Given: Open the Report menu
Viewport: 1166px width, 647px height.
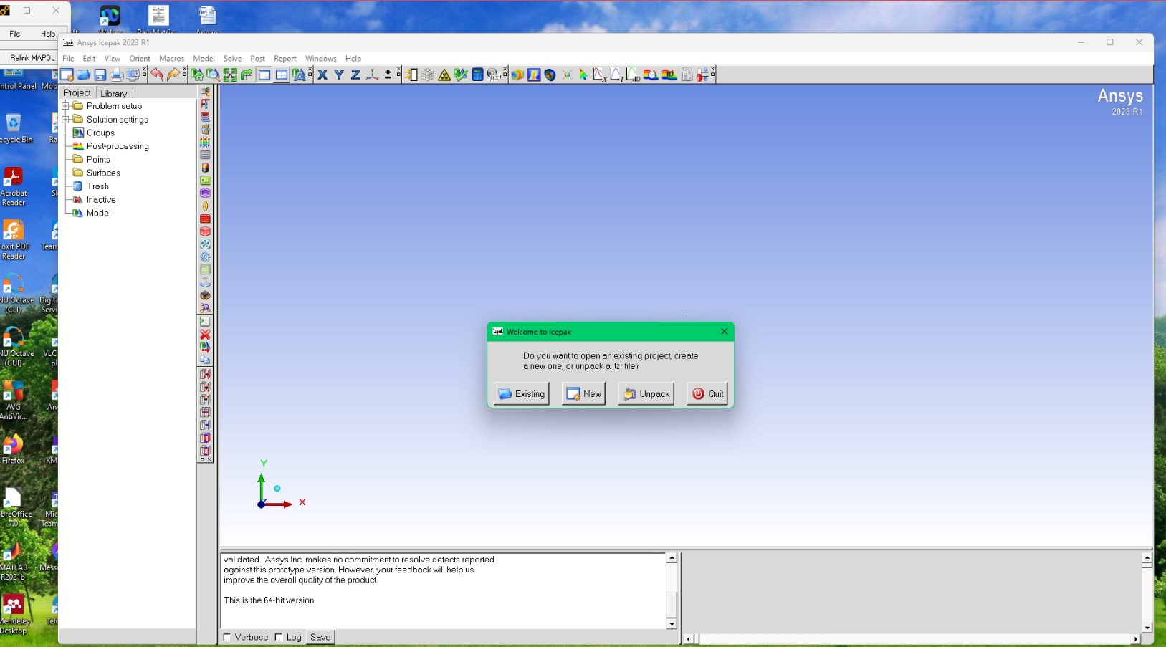Looking at the screenshot, I should 285,59.
